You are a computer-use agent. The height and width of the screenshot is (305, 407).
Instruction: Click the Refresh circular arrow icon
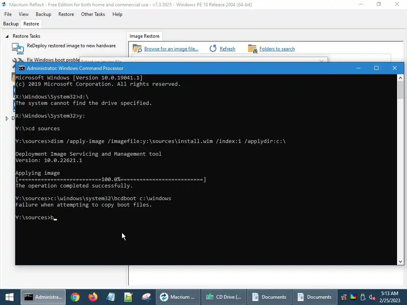(x=213, y=48)
